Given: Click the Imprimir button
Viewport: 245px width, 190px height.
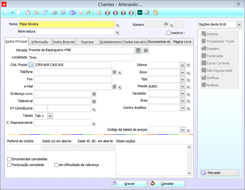Looking at the screenshot, I should coord(220,34).
